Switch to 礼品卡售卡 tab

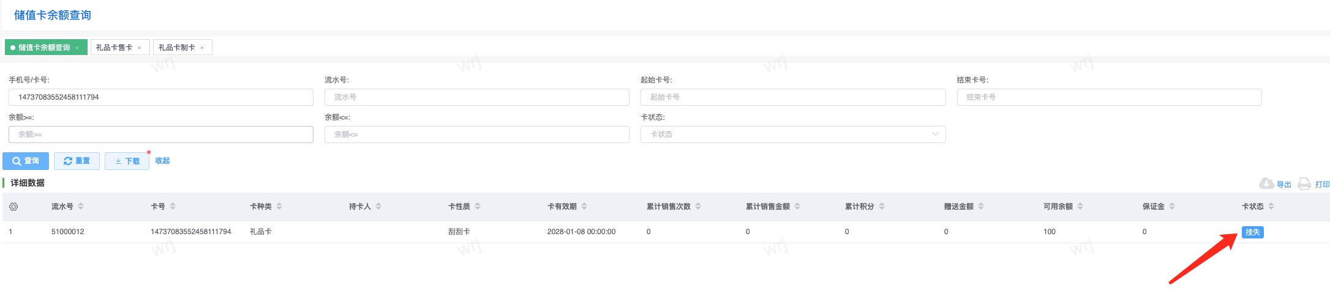pos(115,48)
